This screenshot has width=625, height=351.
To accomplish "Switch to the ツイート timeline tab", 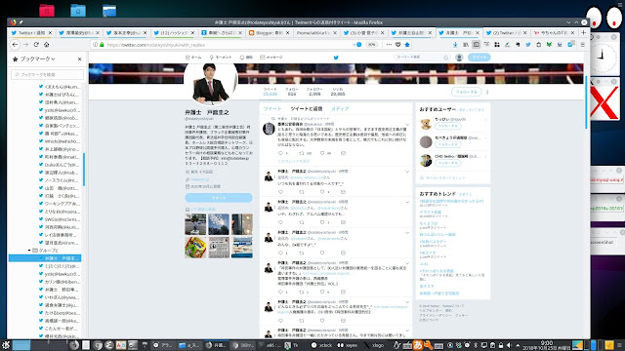I will pos(272,108).
